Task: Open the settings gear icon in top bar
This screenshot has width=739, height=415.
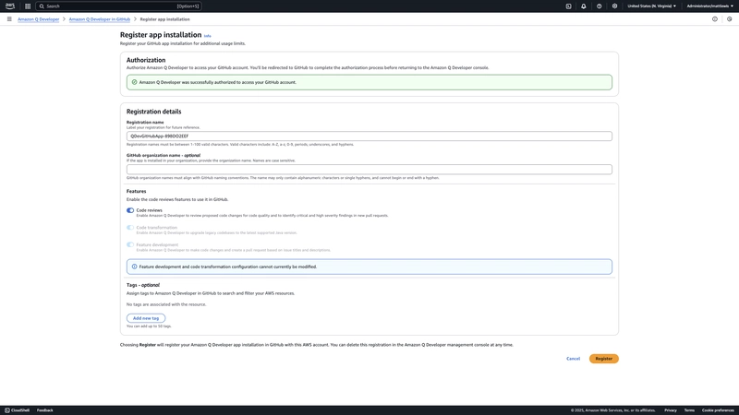Action: (614, 6)
